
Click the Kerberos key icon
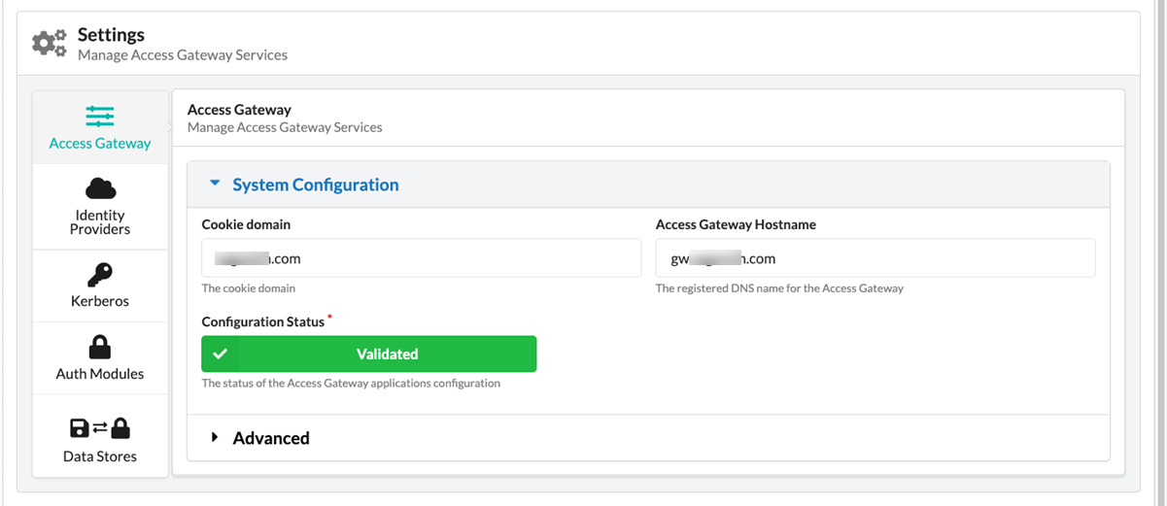coord(100,275)
